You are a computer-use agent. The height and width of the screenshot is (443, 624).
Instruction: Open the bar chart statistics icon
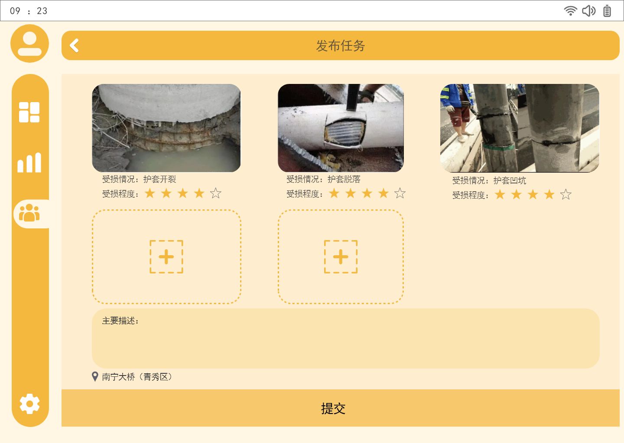point(29,163)
